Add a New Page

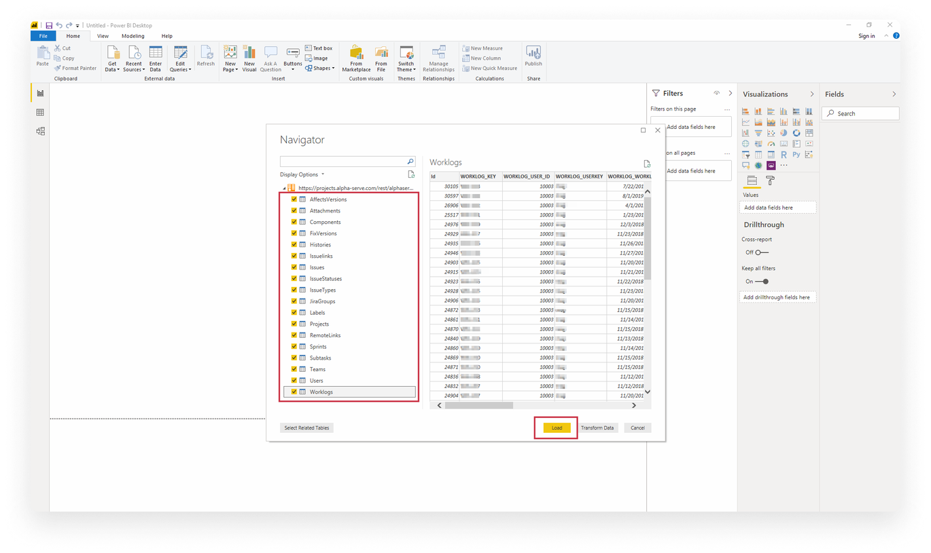click(x=230, y=58)
